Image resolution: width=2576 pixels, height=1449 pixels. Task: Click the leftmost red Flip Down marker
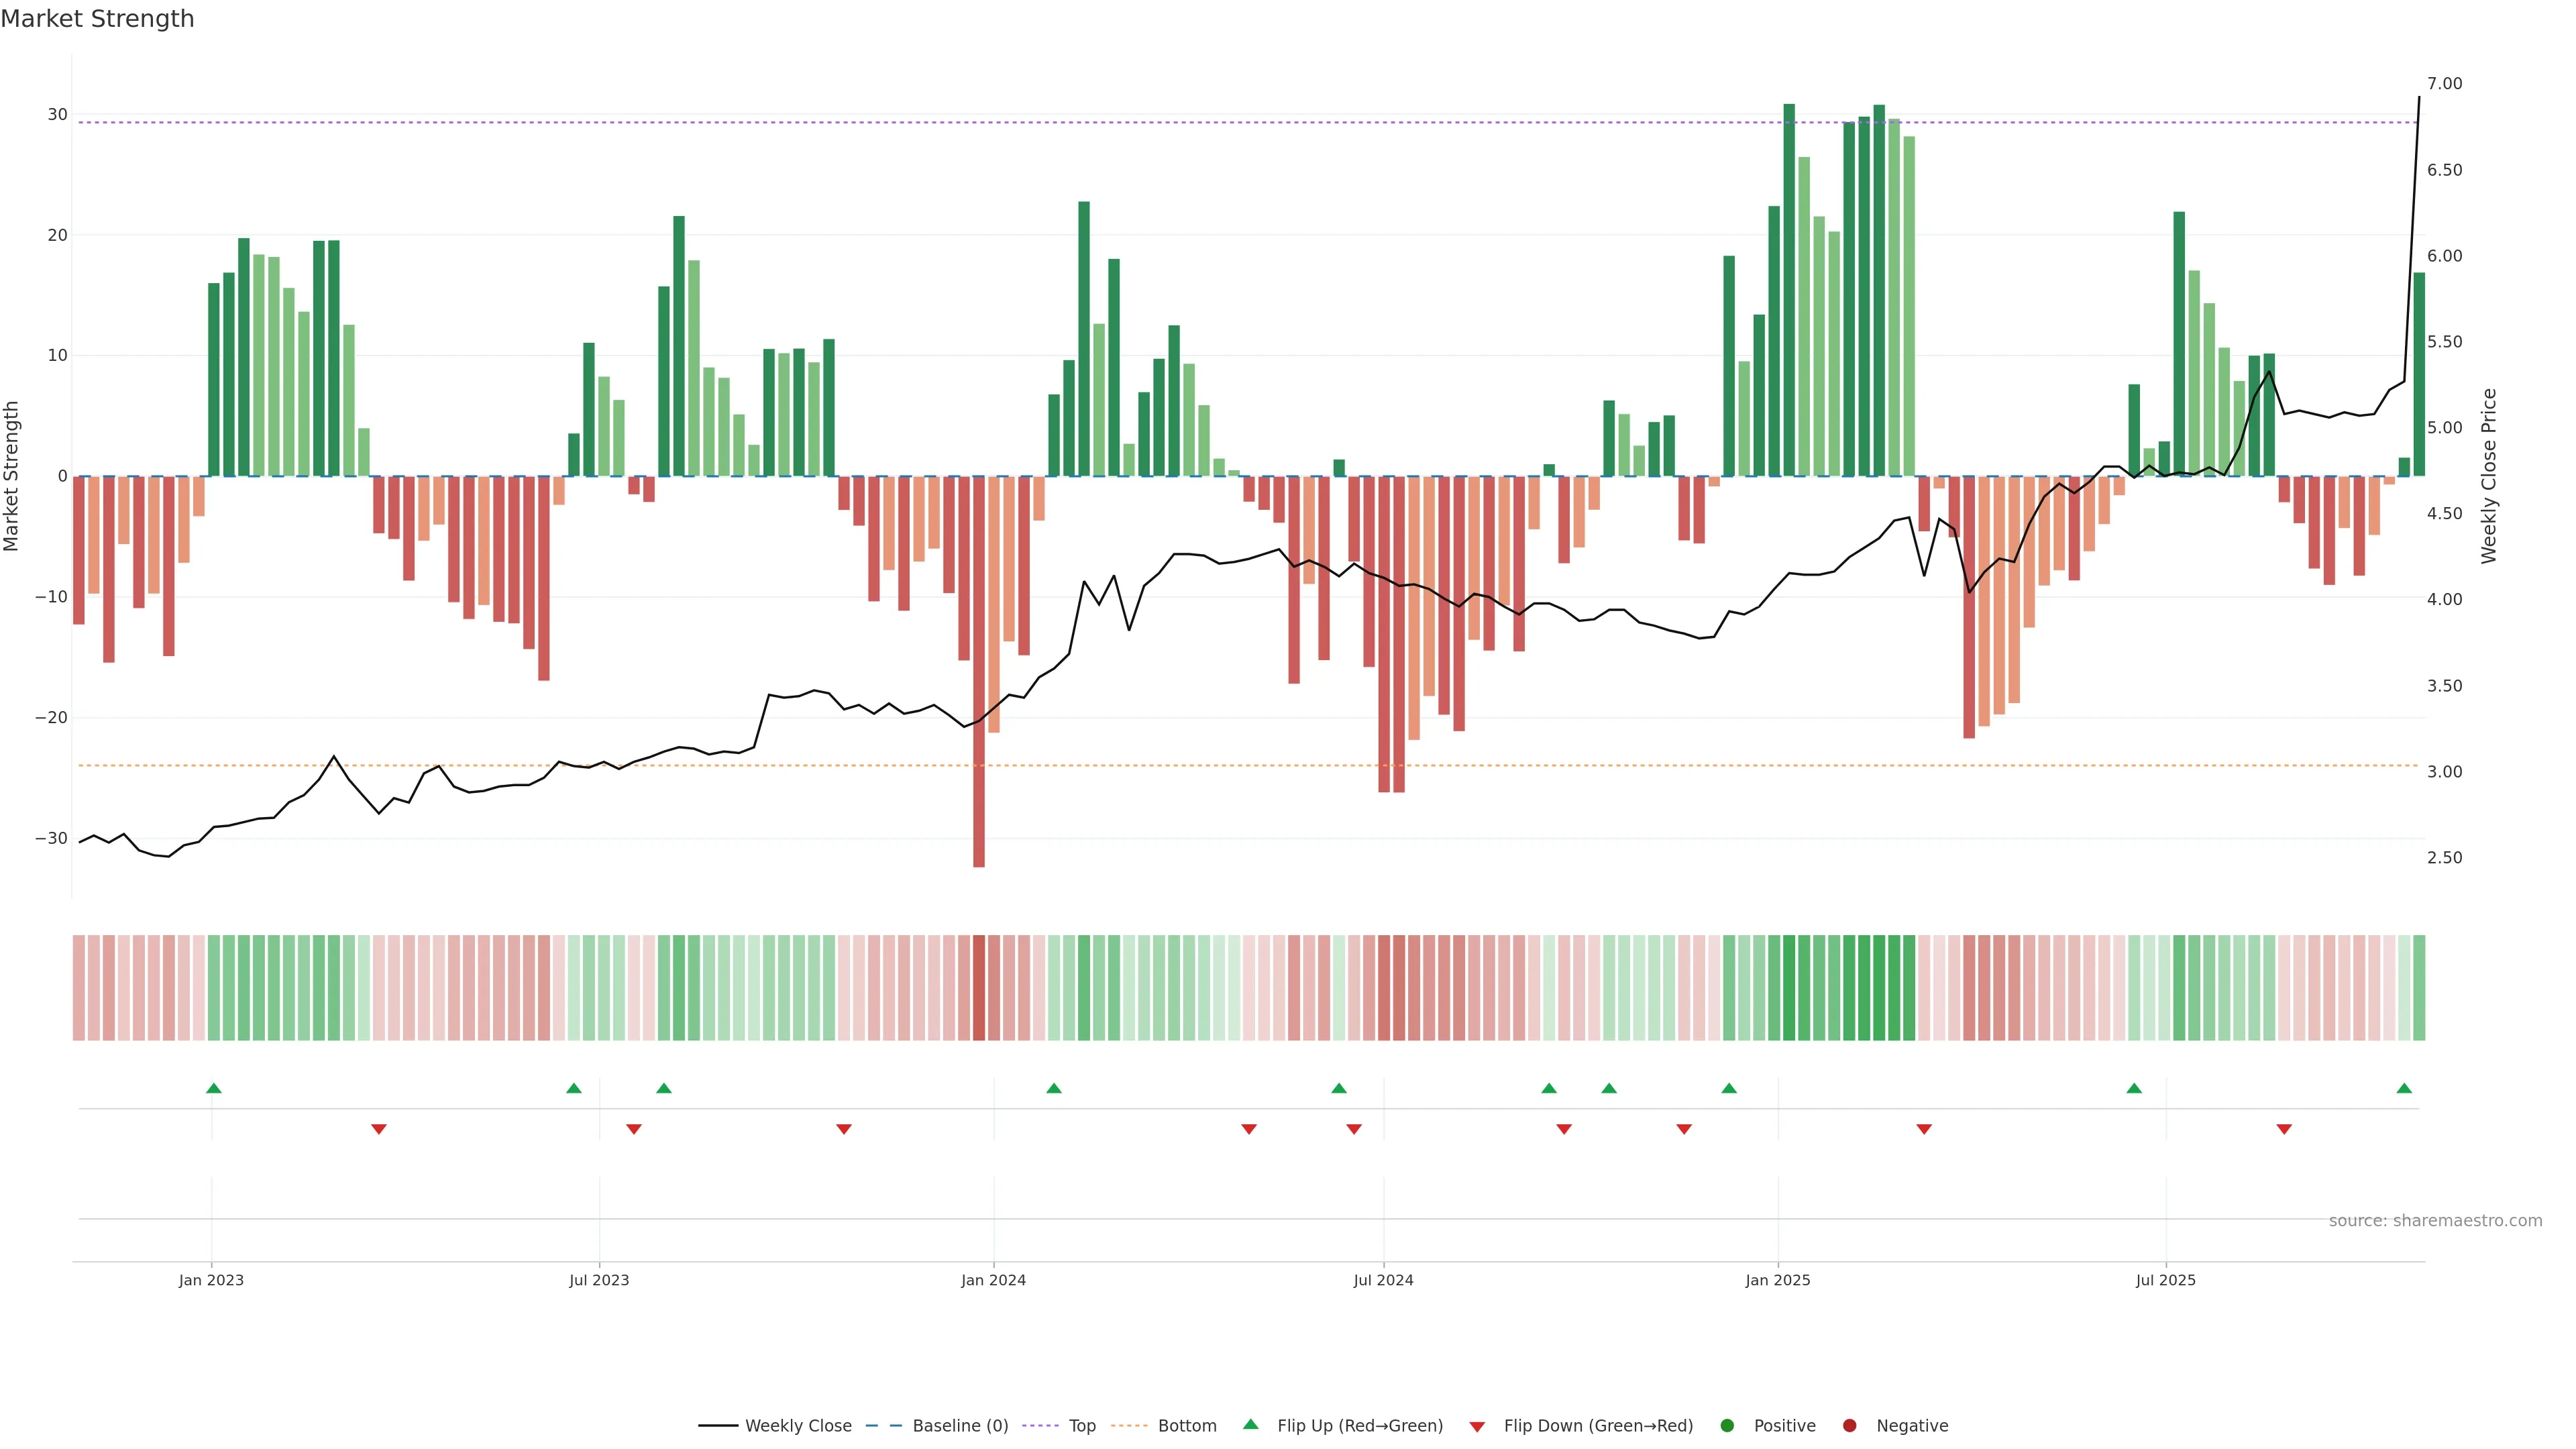point(378,1129)
